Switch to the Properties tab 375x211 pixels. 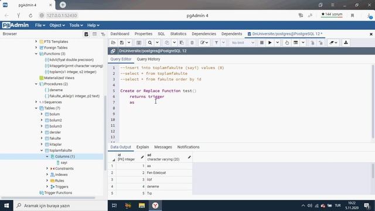pyautogui.click(x=144, y=34)
